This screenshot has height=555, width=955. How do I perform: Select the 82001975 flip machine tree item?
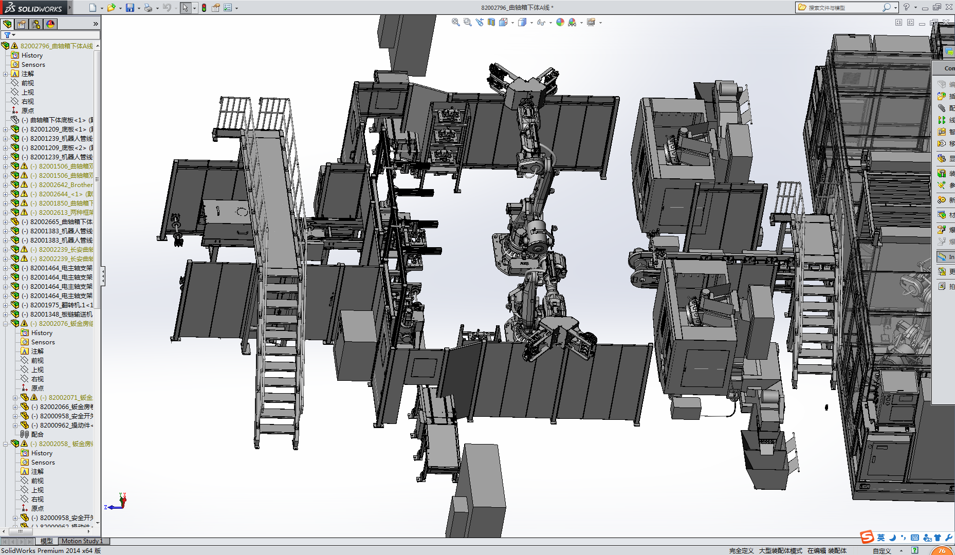coord(61,305)
